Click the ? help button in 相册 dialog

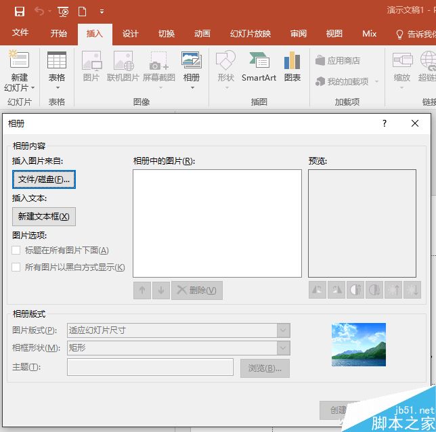click(385, 123)
